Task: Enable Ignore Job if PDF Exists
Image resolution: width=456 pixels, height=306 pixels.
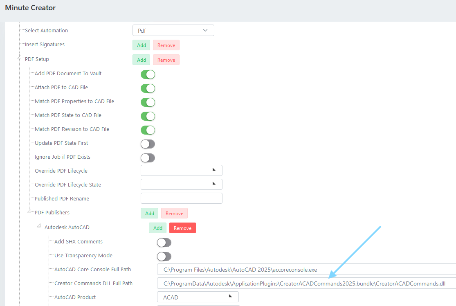Action: pos(148,158)
